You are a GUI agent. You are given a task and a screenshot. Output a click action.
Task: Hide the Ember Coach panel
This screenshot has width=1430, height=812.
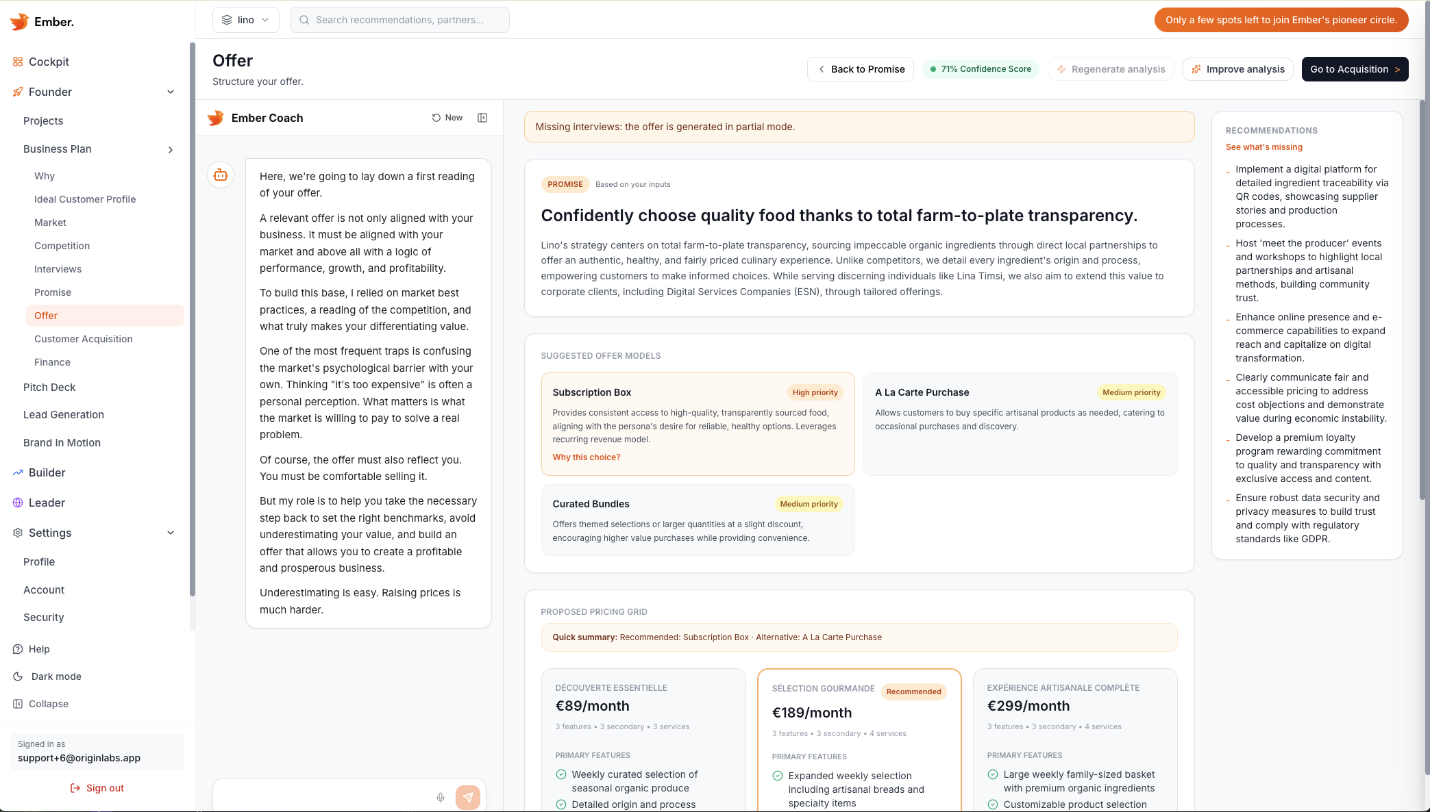(x=482, y=118)
